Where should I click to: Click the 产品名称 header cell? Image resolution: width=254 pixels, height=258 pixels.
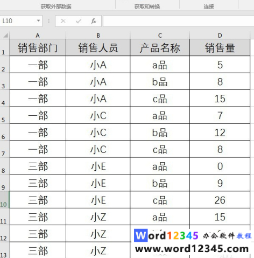160,47
